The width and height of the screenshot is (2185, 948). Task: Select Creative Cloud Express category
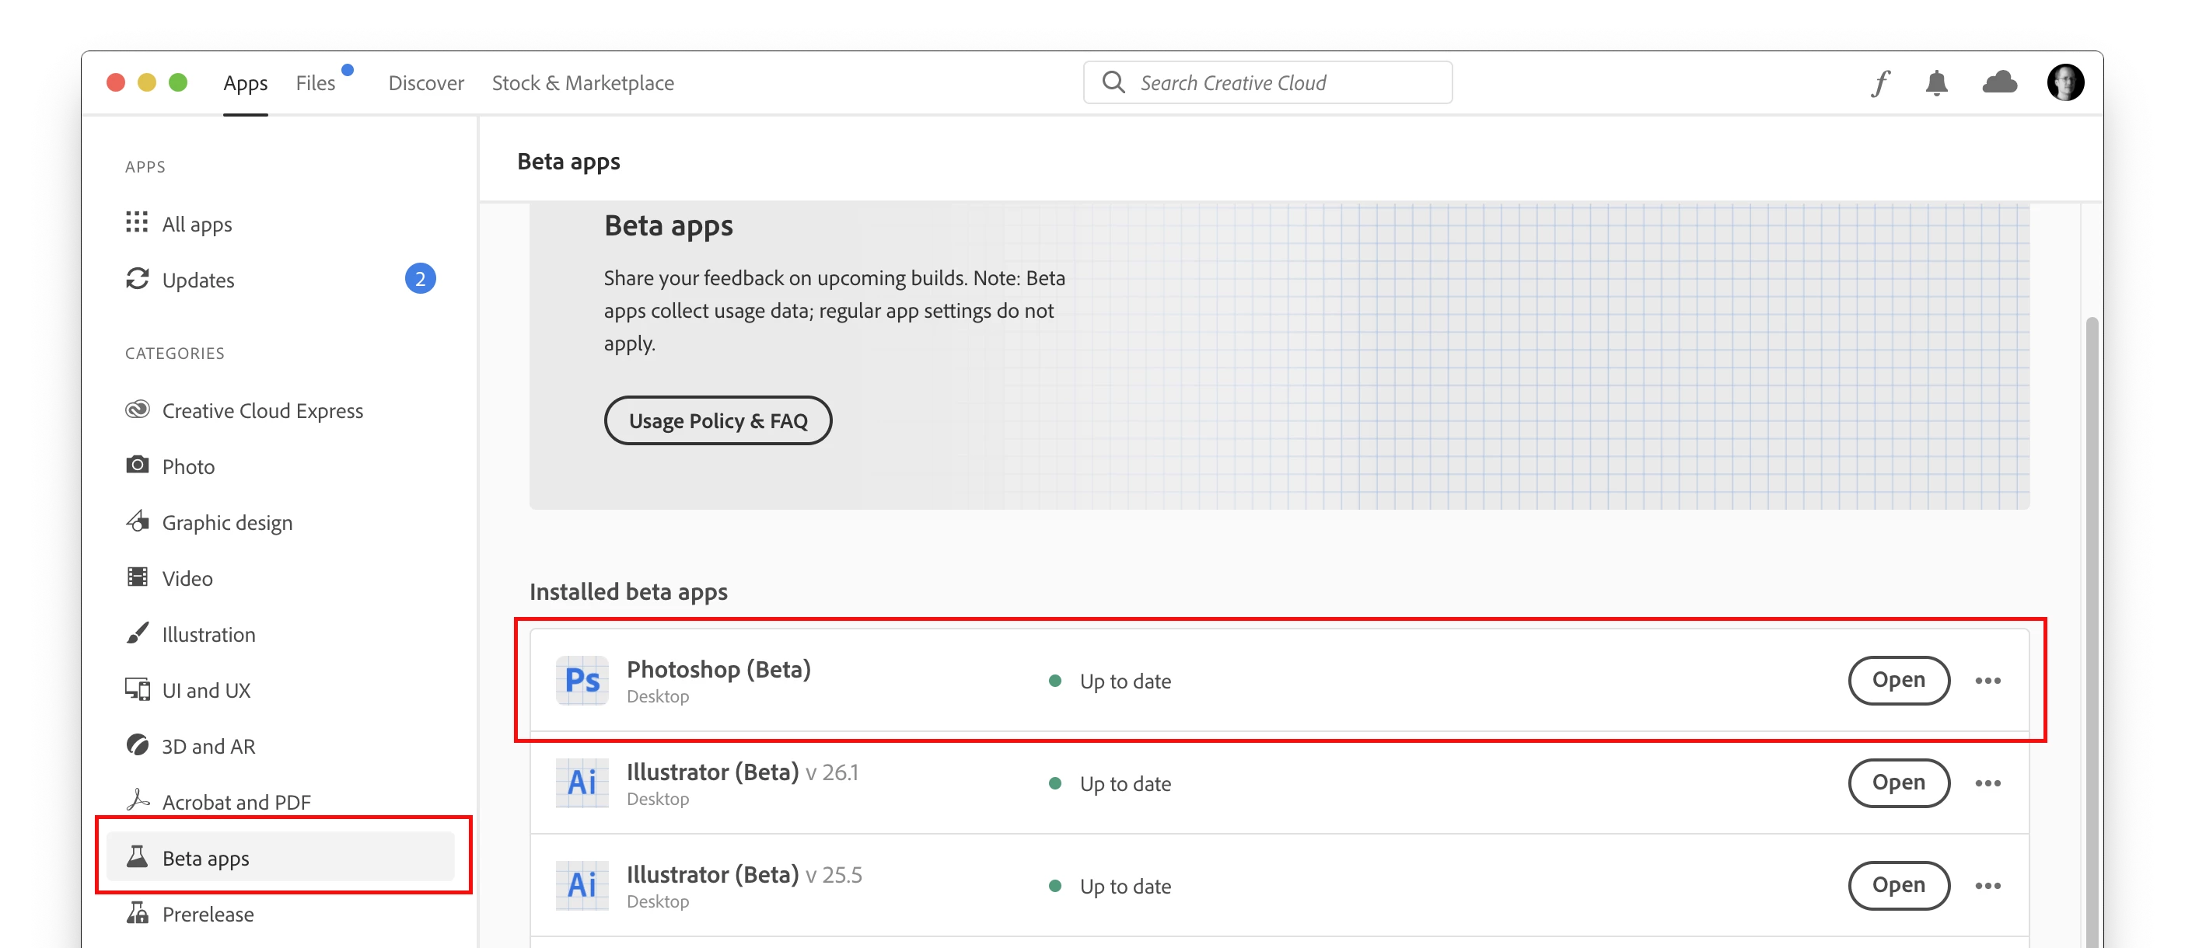(x=262, y=410)
